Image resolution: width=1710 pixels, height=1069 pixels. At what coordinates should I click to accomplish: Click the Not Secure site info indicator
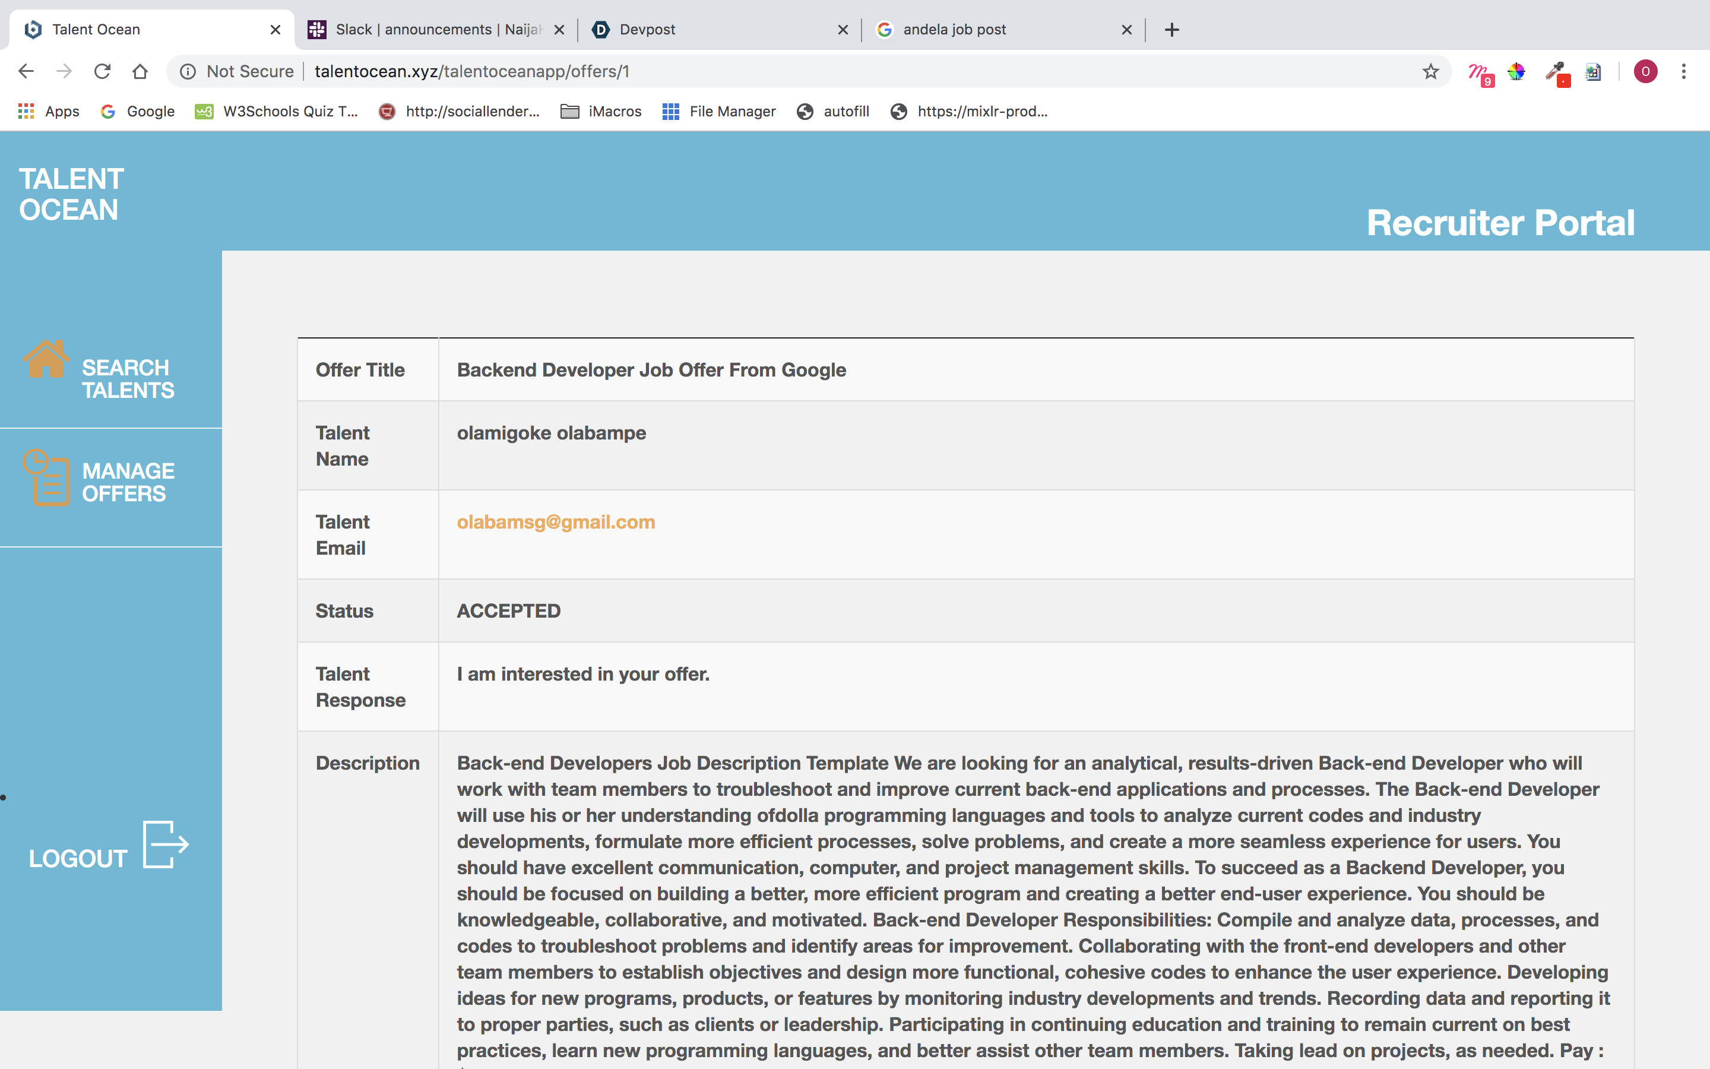pyautogui.click(x=237, y=71)
